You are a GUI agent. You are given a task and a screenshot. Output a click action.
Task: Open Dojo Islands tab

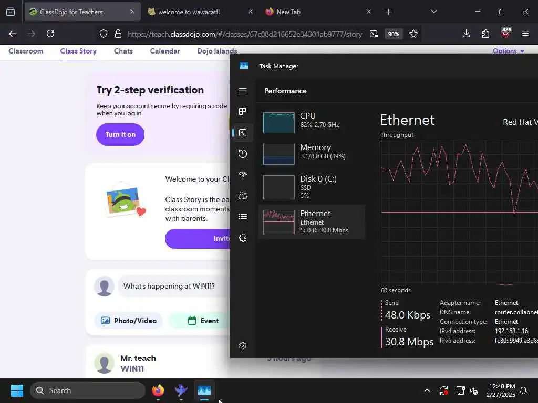coord(217,51)
